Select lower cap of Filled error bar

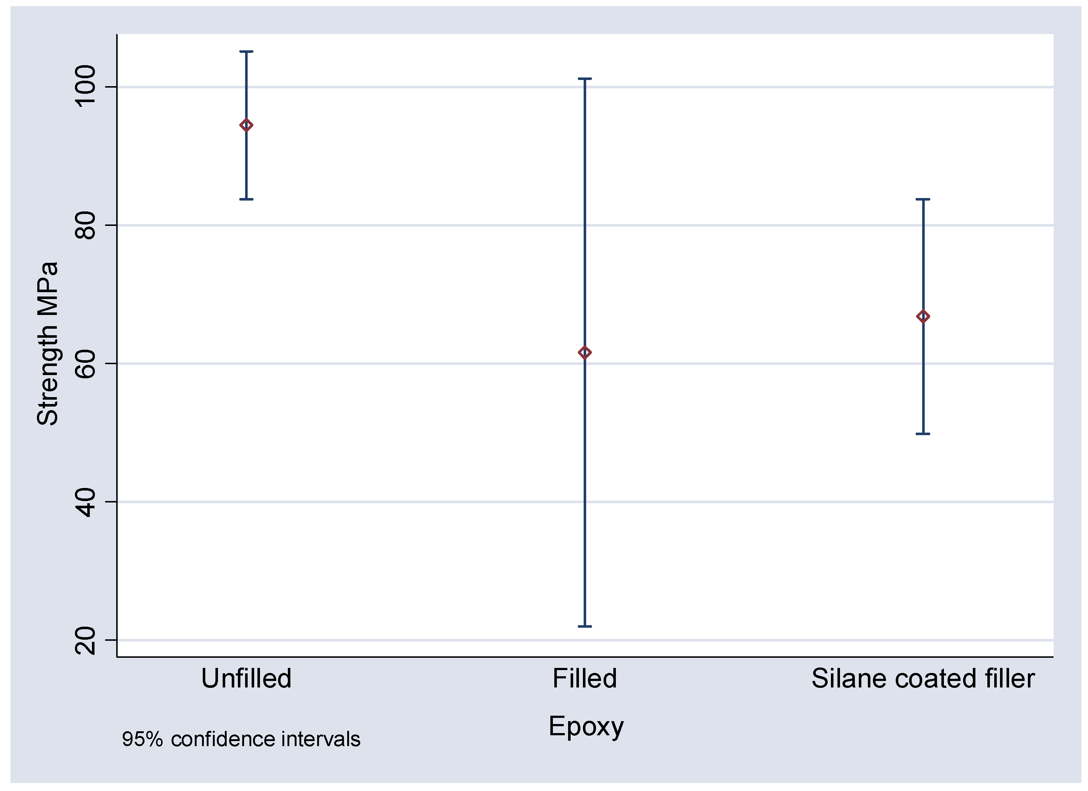[x=585, y=627]
